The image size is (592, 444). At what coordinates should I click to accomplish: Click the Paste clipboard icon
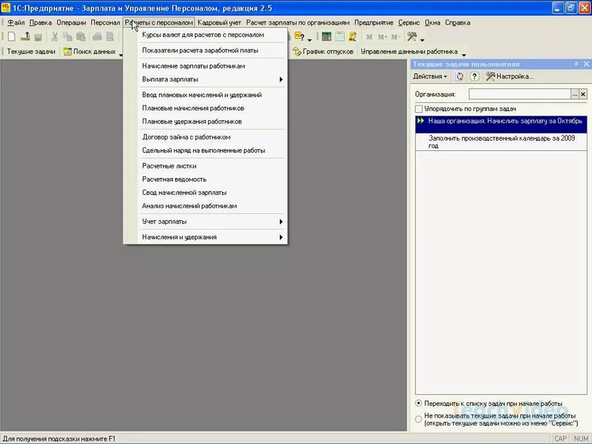81,36
